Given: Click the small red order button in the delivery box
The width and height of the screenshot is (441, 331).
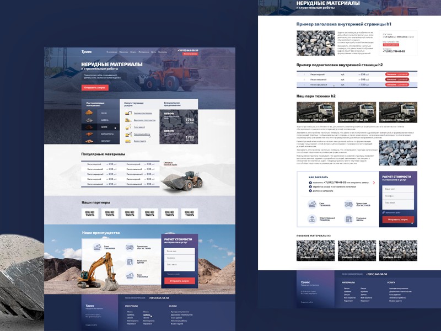Looking at the screenshot, I should [391, 45].
